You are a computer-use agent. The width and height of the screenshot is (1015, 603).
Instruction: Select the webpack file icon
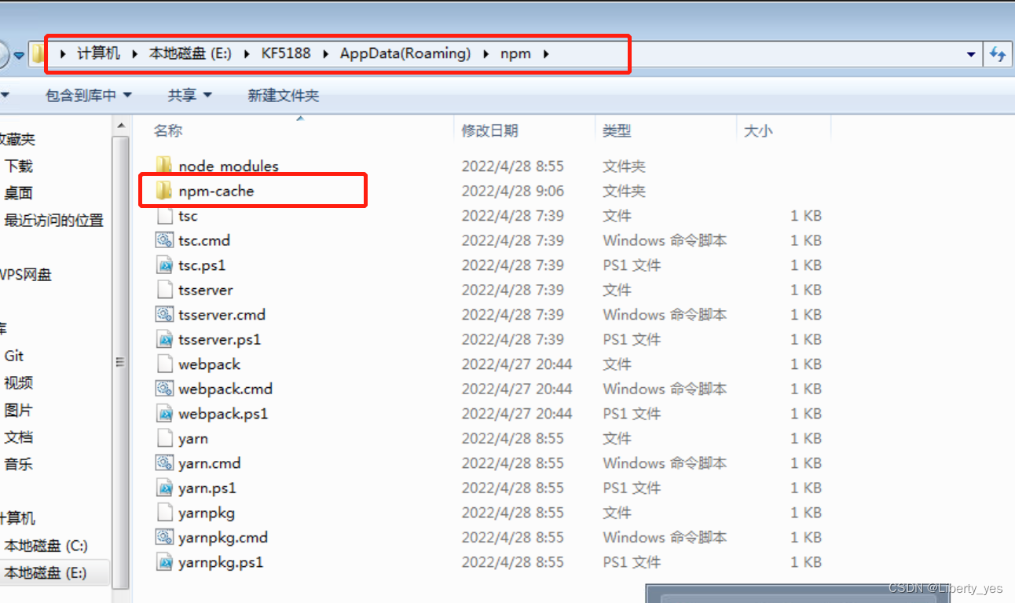coord(164,364)
